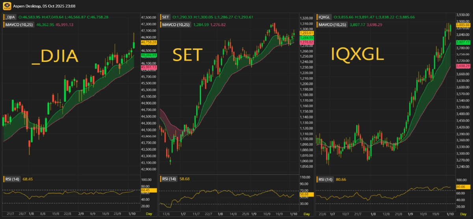Change the Day timeframe on DJIA chart
This screenshot has width=473, height=219.
click(x=149, y=213)
